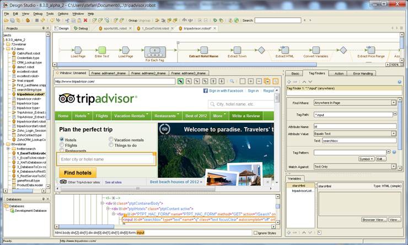The width and height of the screenshot is (408, 245).
Task: Switch to the Basic tab
Action: tap(296, 74)
